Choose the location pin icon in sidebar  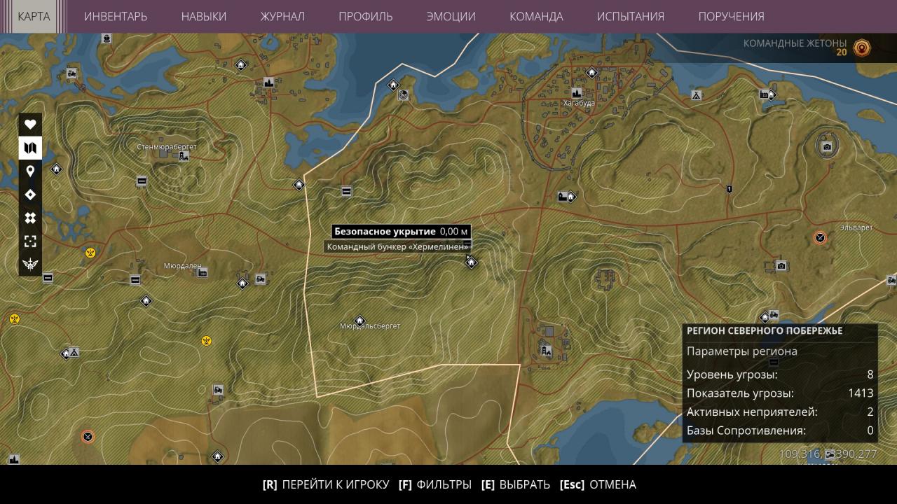pyautogui.click(x=30, y=171)
